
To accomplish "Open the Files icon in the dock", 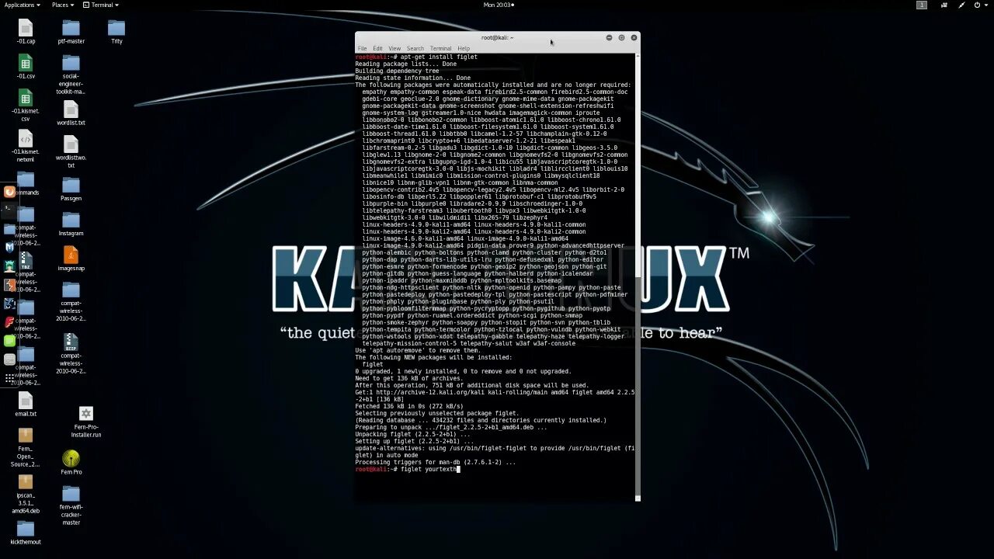I will (9, 229).
